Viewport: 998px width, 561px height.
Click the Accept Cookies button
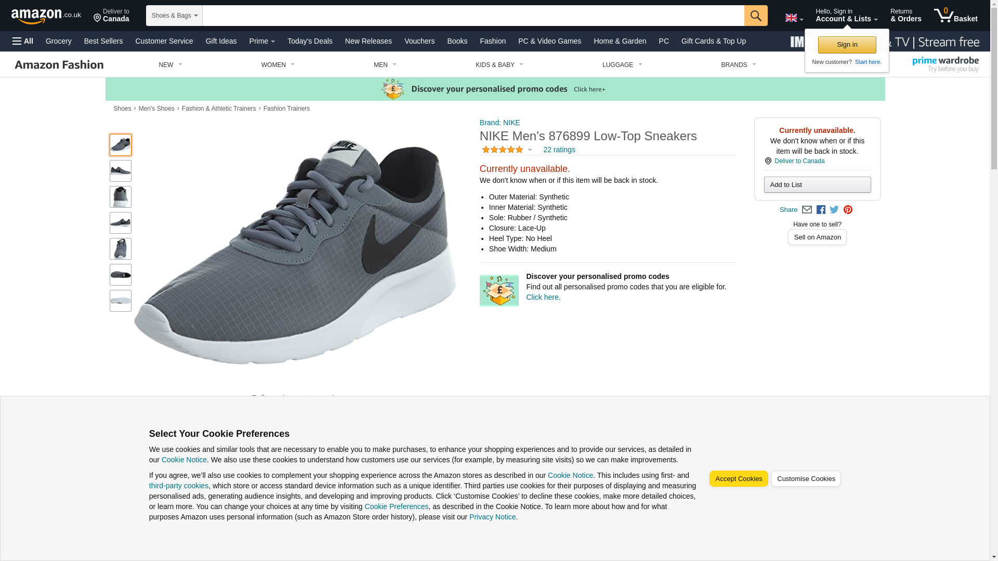click(738, 479)
